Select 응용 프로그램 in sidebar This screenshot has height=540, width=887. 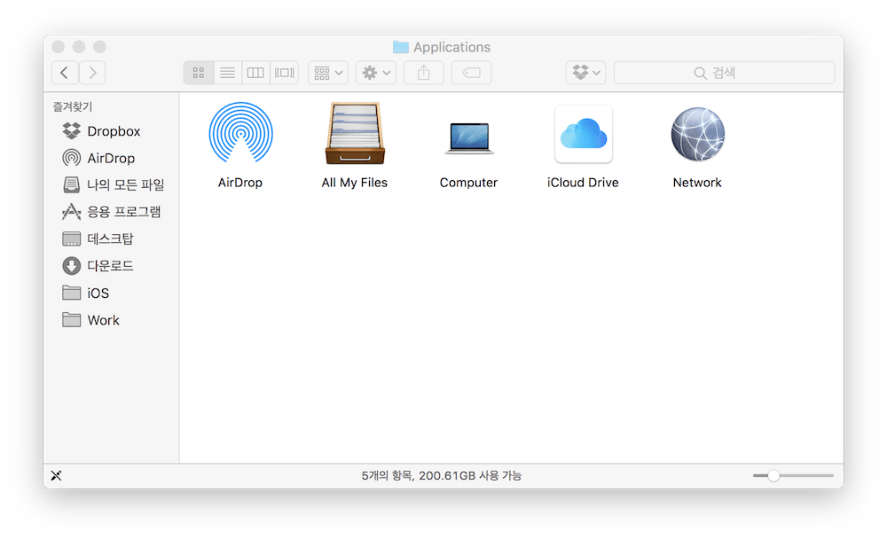pyautogui.click(x=111, y=211)
